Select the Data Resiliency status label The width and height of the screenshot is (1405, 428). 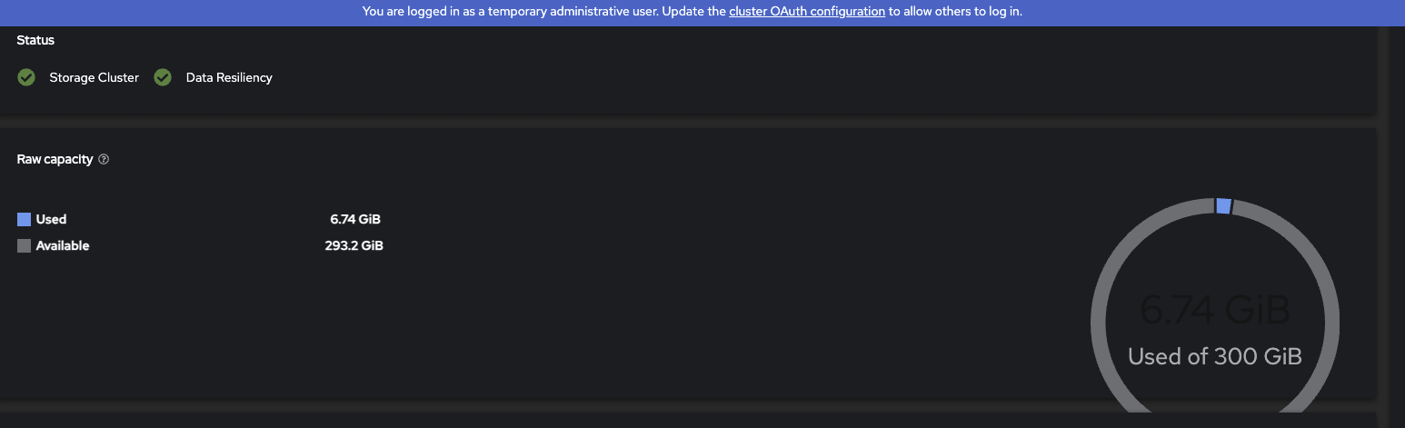(x=229, y=78)
